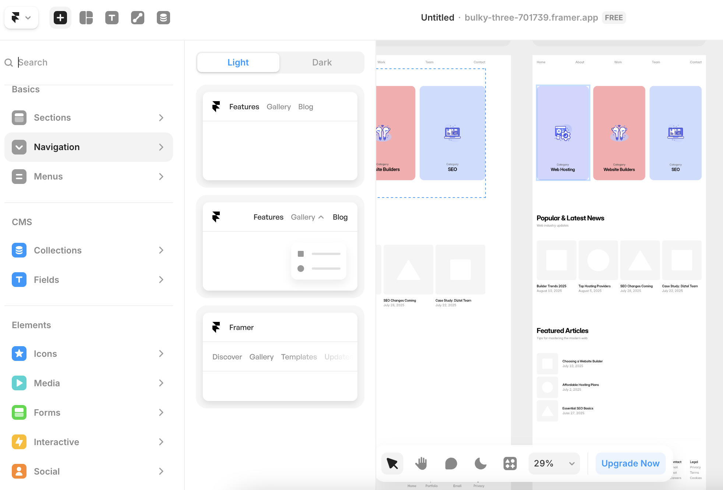Image resolution: width=723 pixels, height=490 pixels.
Task: Select the vector path tool icon
Action: [x=138, y=18]
